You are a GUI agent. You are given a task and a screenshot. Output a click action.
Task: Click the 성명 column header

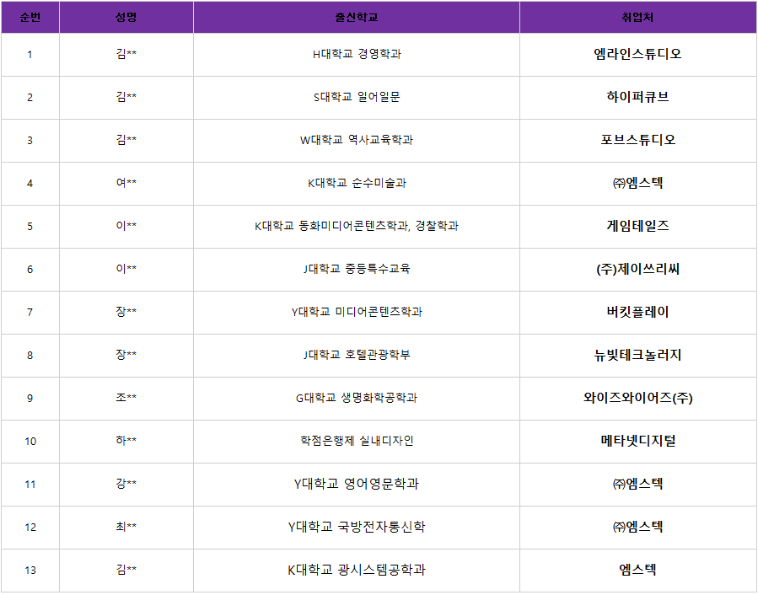pos(126,17)
